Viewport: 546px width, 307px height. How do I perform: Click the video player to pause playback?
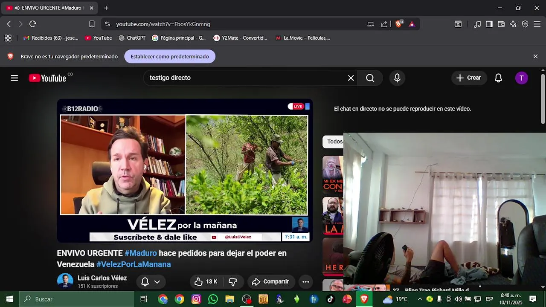click(x=185, y=171)
